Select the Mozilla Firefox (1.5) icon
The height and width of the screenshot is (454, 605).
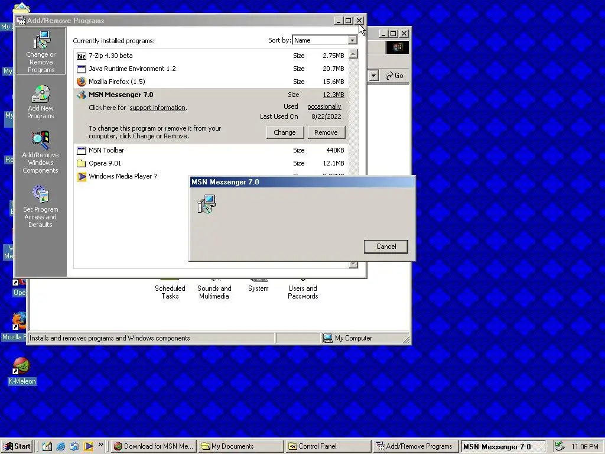coord(81,82)
